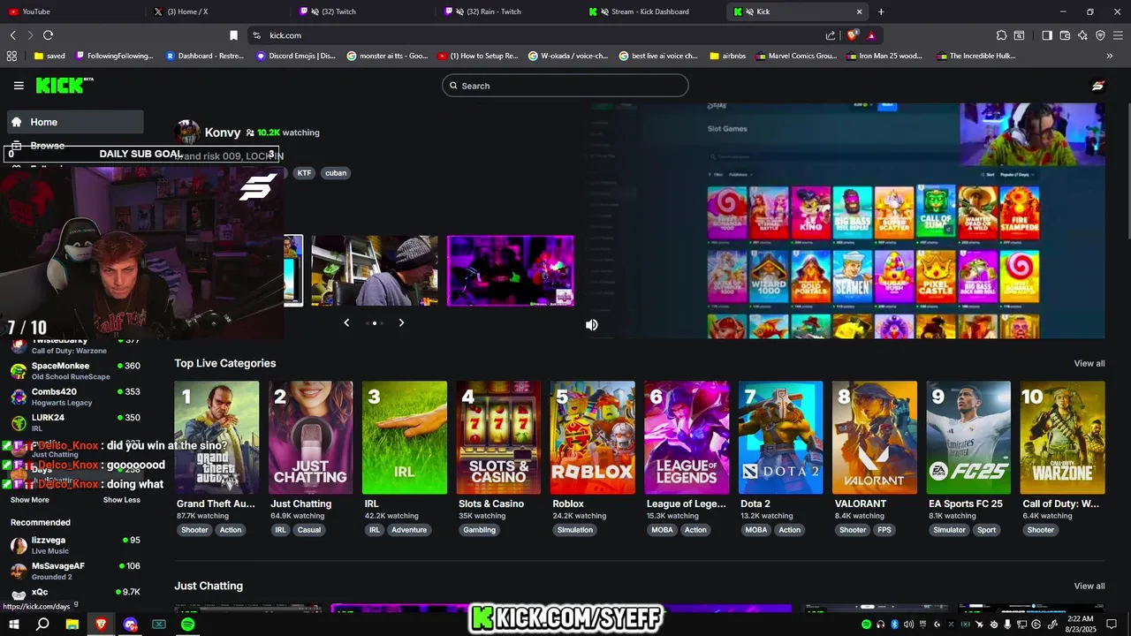The width and height of the screenshot is (1131, 636).
Task: Open the IRL category card
Action: point(405,437)
